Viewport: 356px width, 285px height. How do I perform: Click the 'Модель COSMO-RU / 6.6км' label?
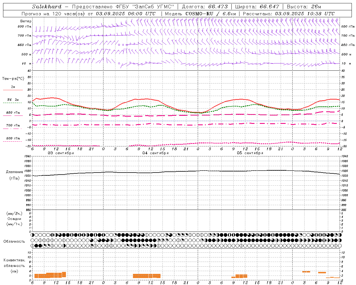[x=201, y=14]
